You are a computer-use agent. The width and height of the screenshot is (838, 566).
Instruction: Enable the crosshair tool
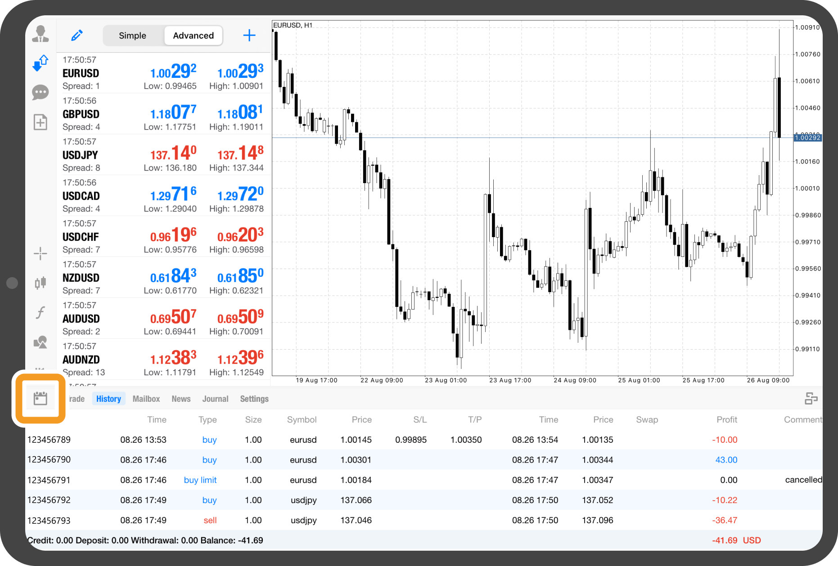tap(41, 254)
